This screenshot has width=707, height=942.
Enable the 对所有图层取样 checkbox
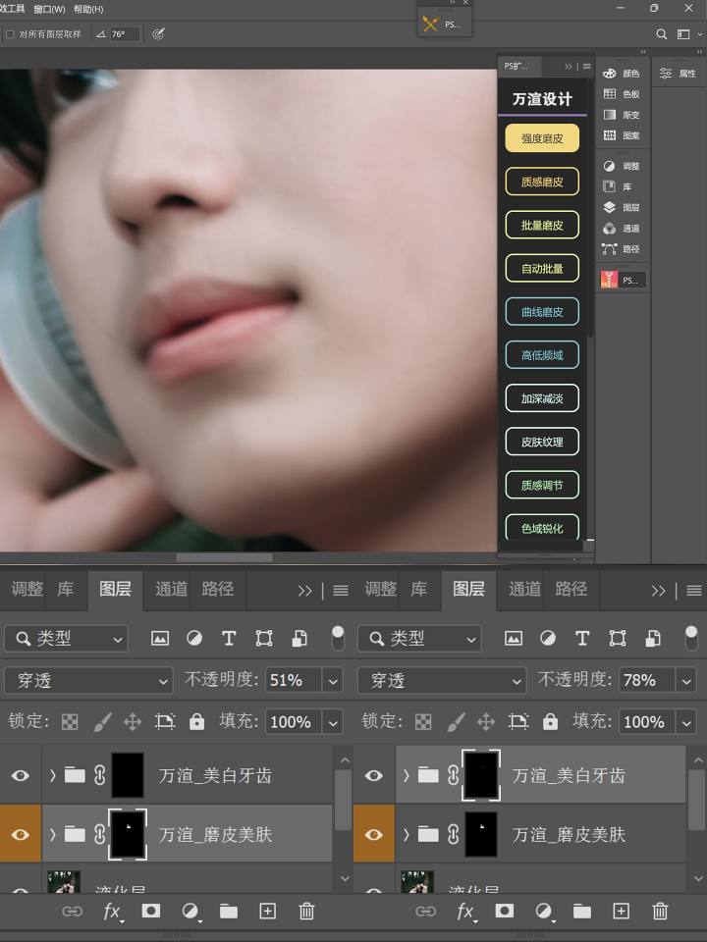tap(10, 34)
